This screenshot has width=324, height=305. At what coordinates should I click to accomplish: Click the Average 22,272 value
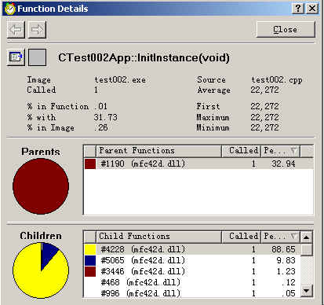pyautogui.click(x=264, y=90)
